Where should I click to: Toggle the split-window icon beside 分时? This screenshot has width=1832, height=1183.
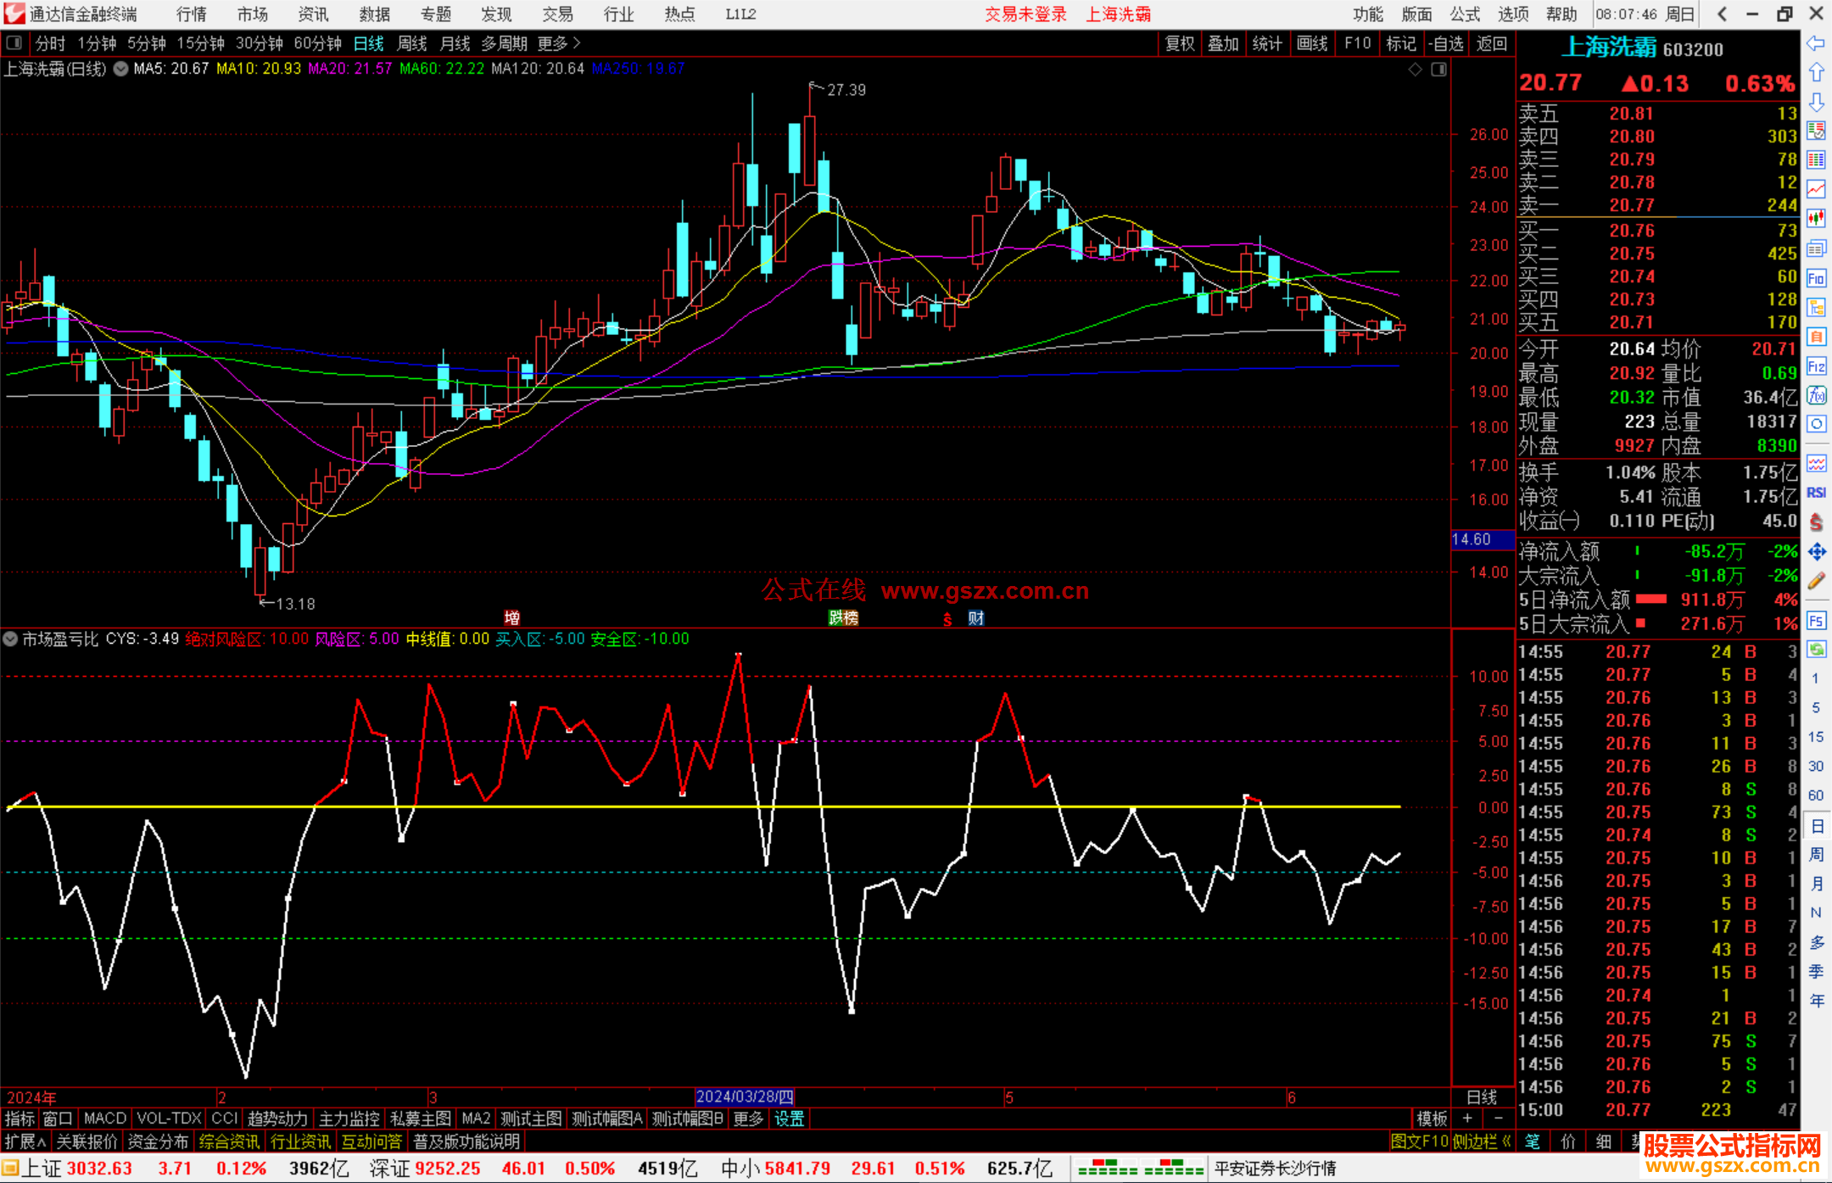click(x=14, y=42)
